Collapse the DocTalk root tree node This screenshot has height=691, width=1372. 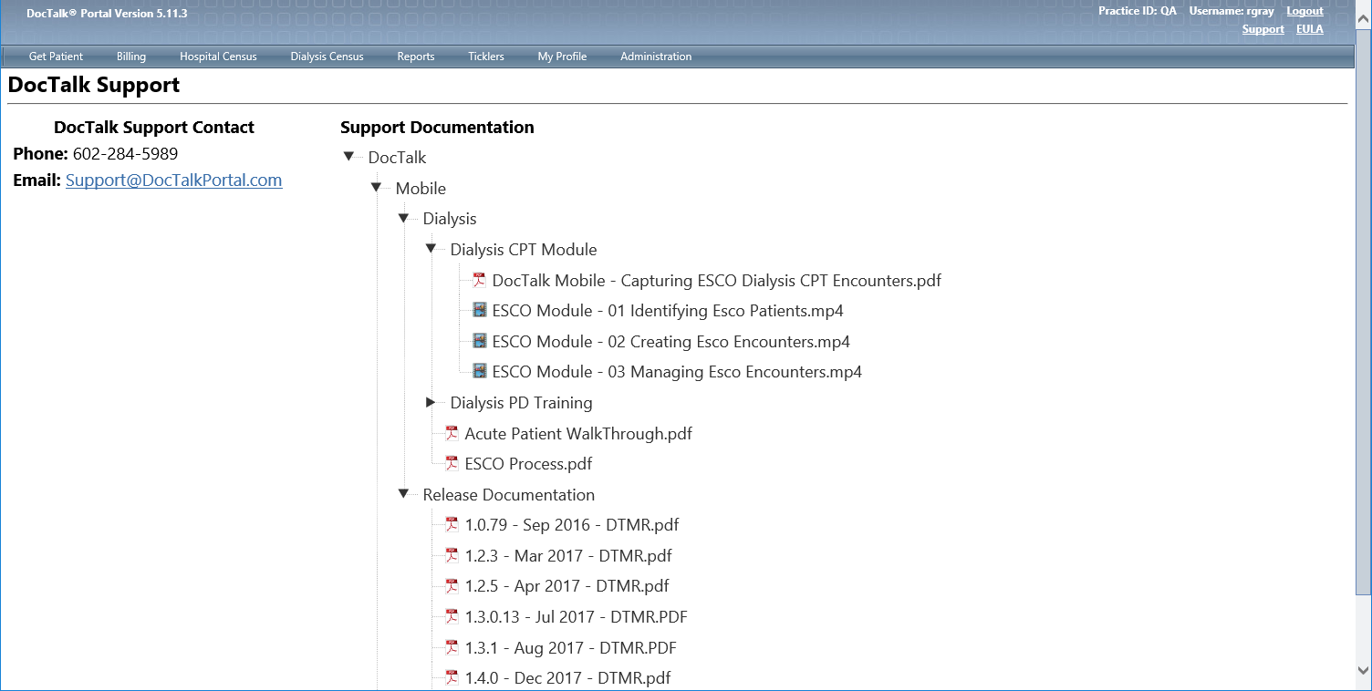coord(348,157)
